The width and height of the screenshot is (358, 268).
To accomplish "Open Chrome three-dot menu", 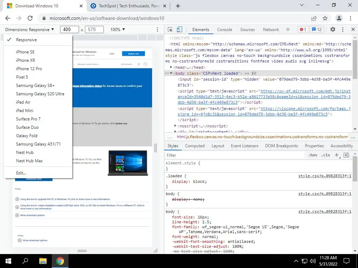I will point(350,18).
